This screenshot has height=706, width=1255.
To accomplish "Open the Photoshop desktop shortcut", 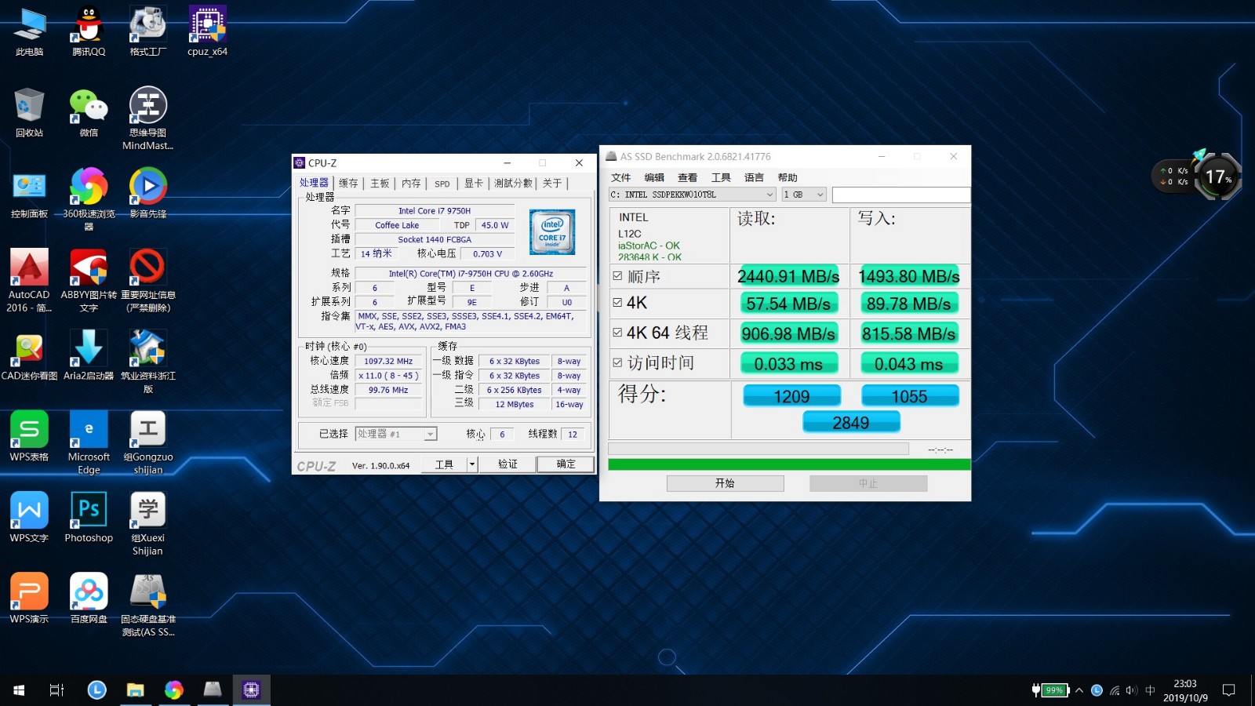I will 89,518.
